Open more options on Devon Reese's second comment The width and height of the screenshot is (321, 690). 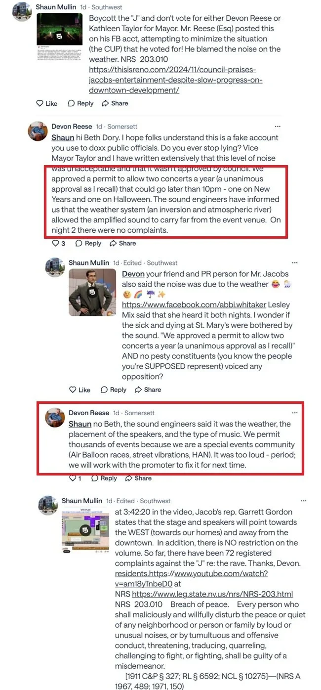click(295, 413)
